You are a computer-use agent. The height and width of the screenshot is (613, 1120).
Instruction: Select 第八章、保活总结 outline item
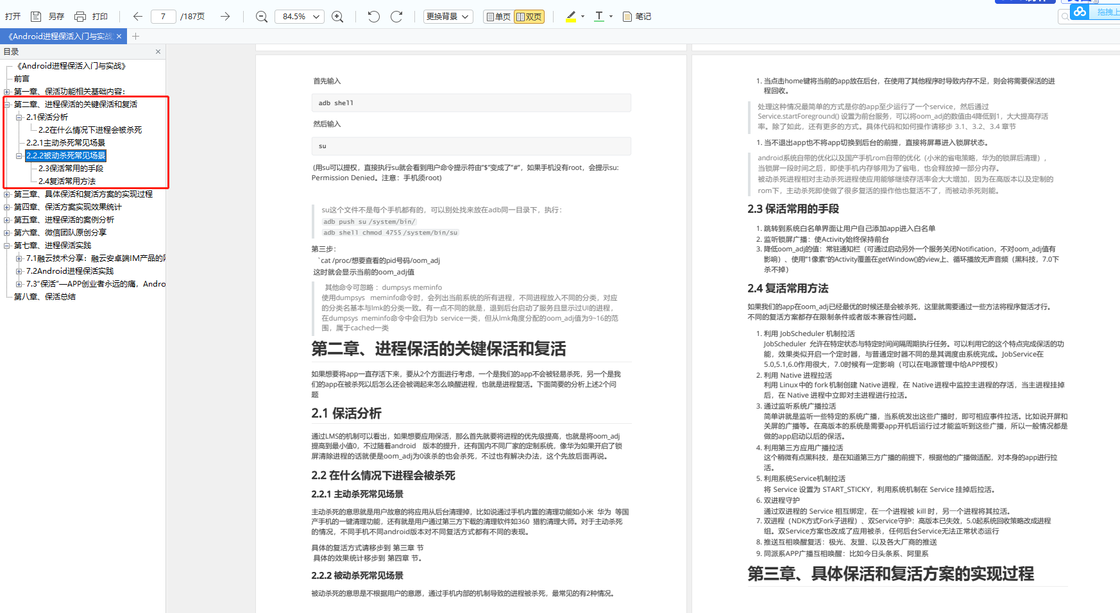[x=45, y=297]
